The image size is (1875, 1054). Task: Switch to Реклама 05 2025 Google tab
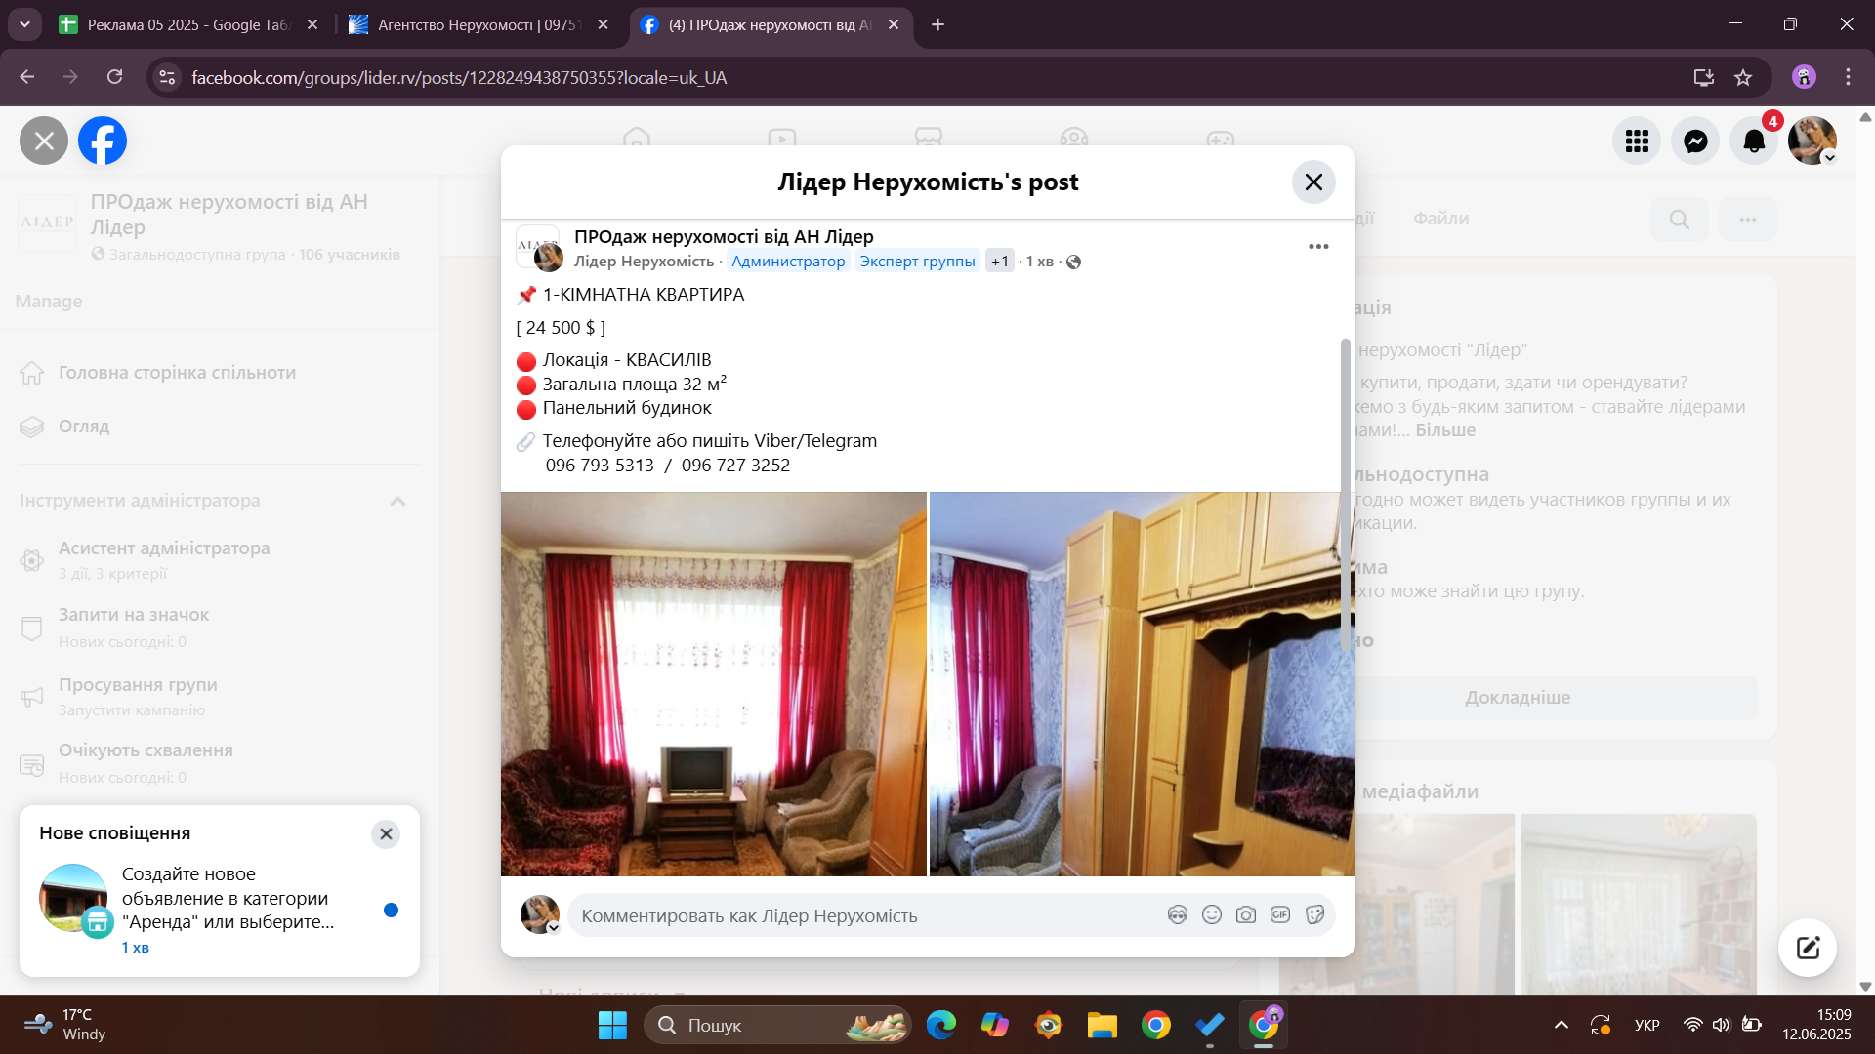pos(186,24)
